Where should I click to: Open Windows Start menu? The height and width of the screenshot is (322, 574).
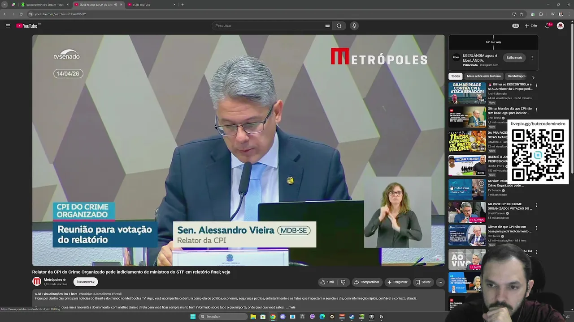pos(193,317)
